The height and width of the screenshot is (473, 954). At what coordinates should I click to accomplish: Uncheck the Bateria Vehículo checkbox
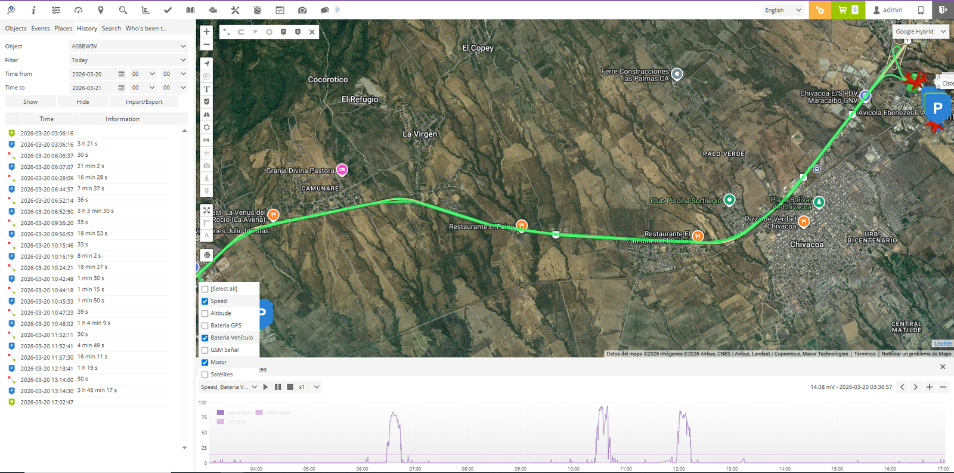click(205, 338)
